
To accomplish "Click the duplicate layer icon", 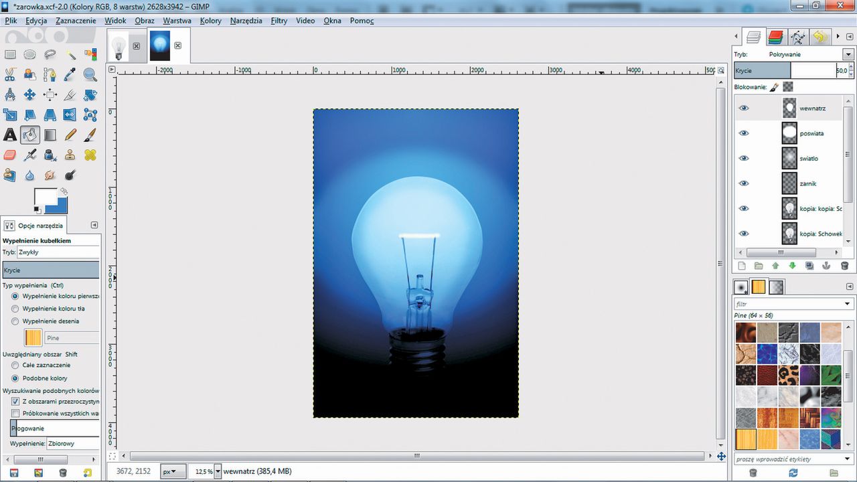I will click(x=809, y=266).
